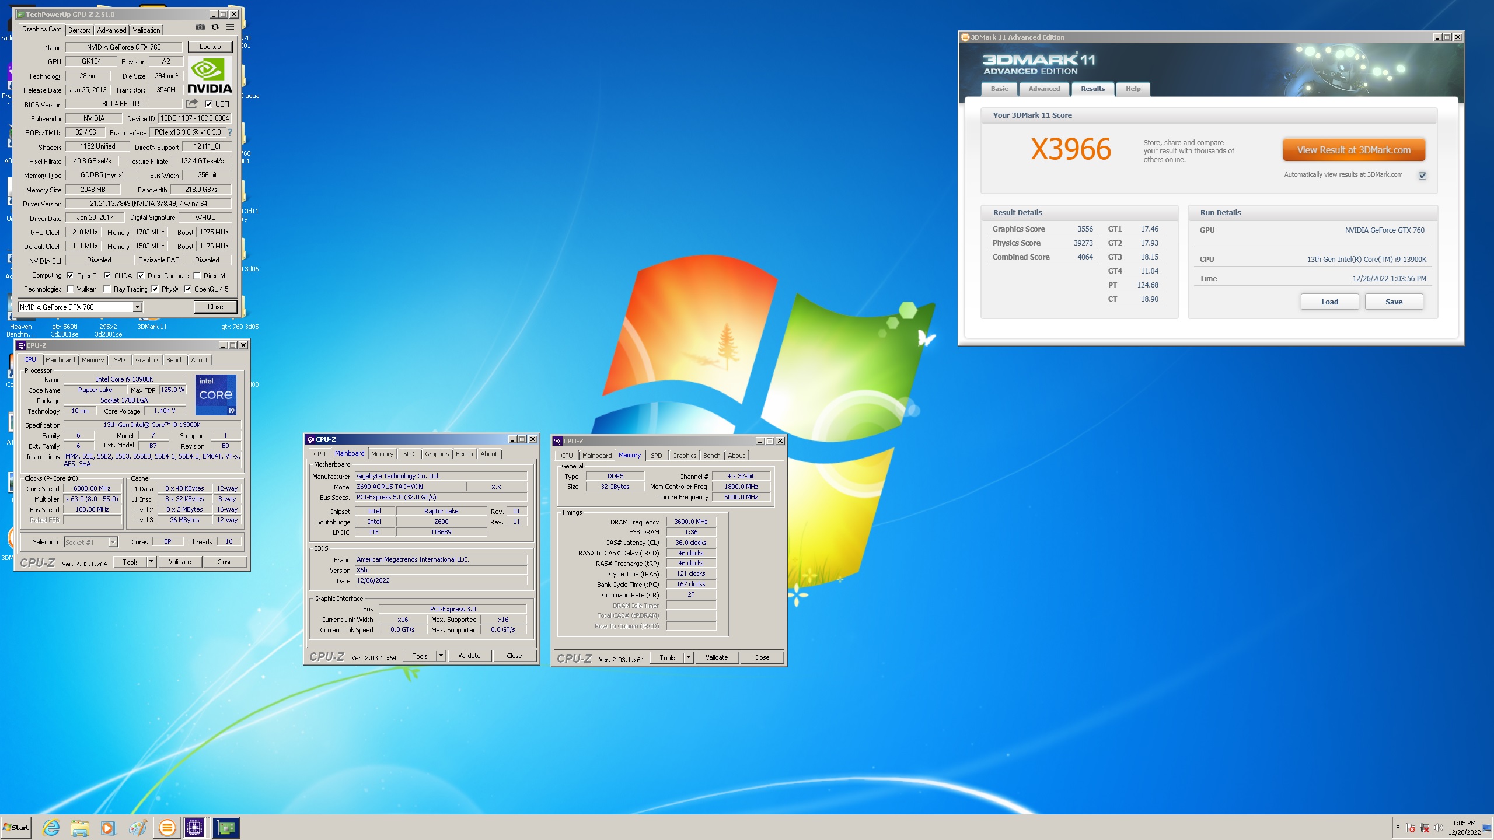This screenshot has height=840, width=1494.
Task: Switch to the GPU-Z Validation tab
Action: tap(146, 30)
